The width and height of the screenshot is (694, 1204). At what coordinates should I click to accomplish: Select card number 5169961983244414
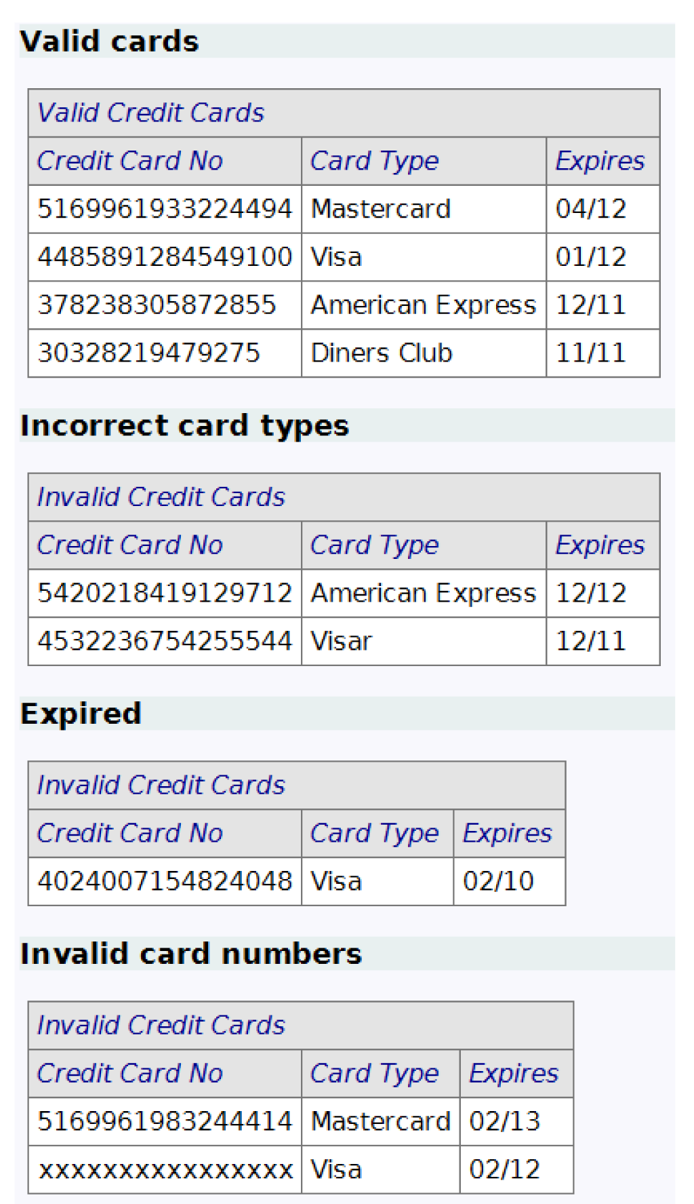pos(165,1122)
